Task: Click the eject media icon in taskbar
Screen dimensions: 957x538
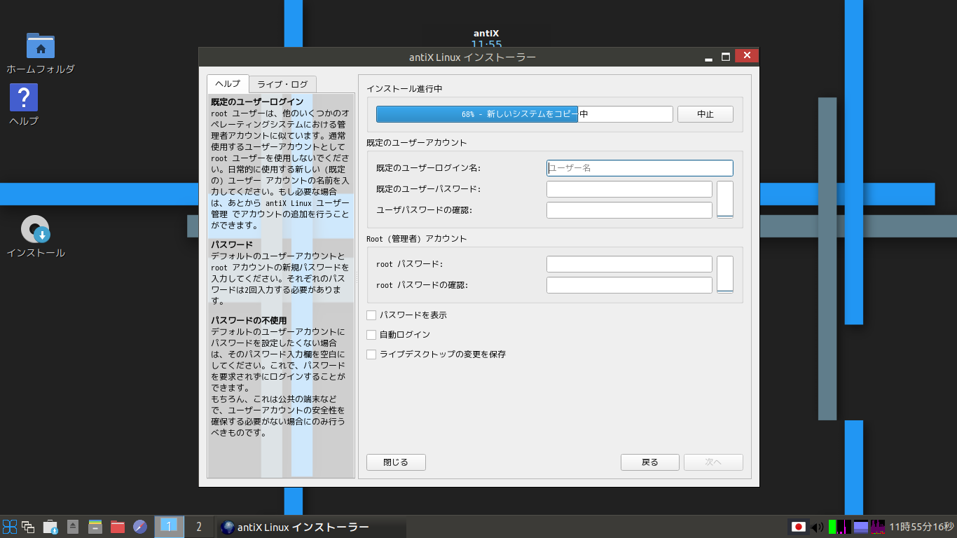Action: (73, 527)
